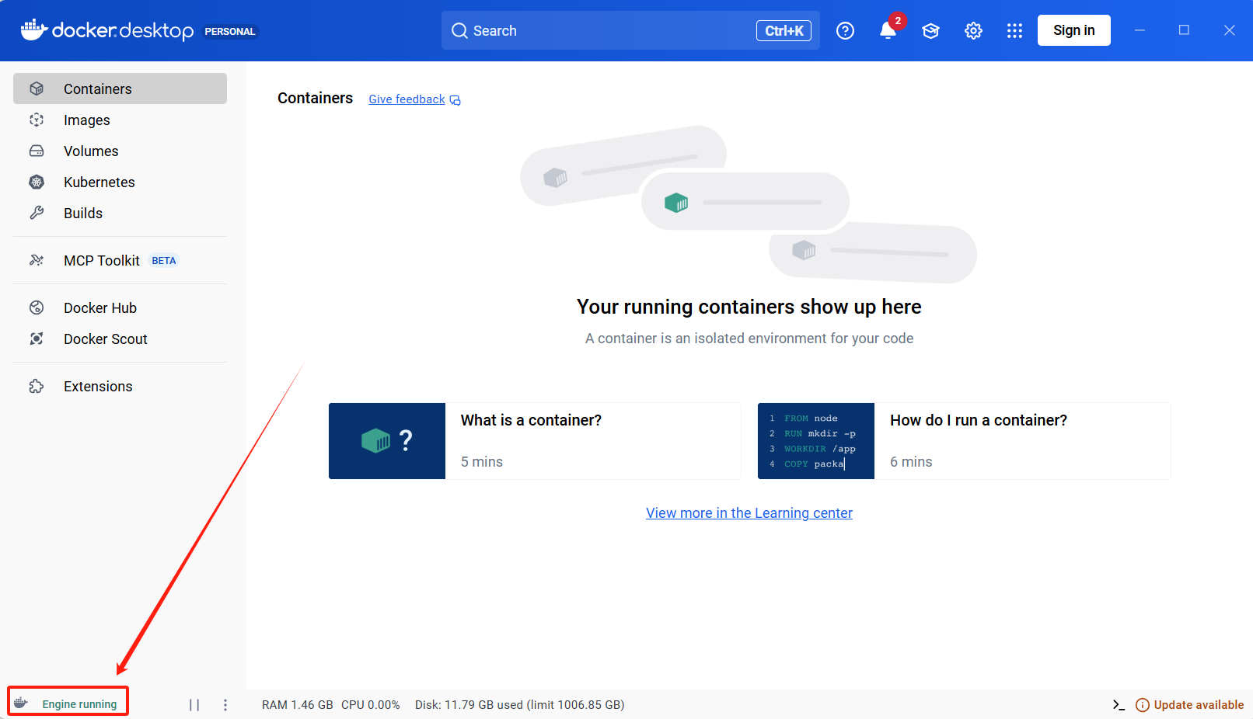Open MCP Toolkit via its icon
Viewport: 1253px width, 719px height.
[37, 260]
